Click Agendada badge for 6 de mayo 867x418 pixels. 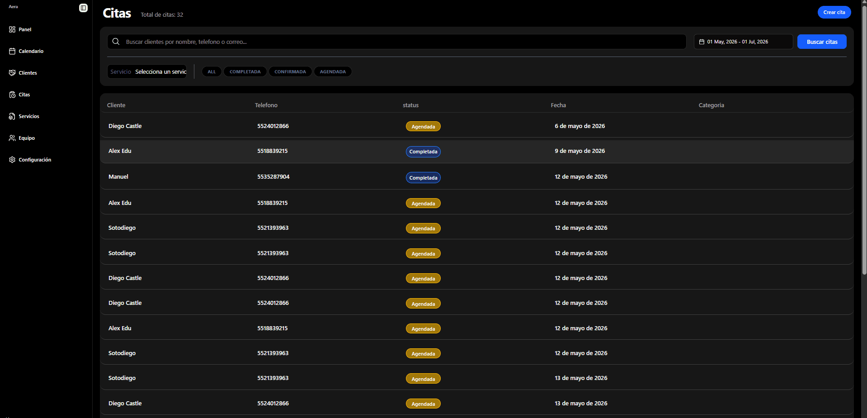click(x=423, y=127)
